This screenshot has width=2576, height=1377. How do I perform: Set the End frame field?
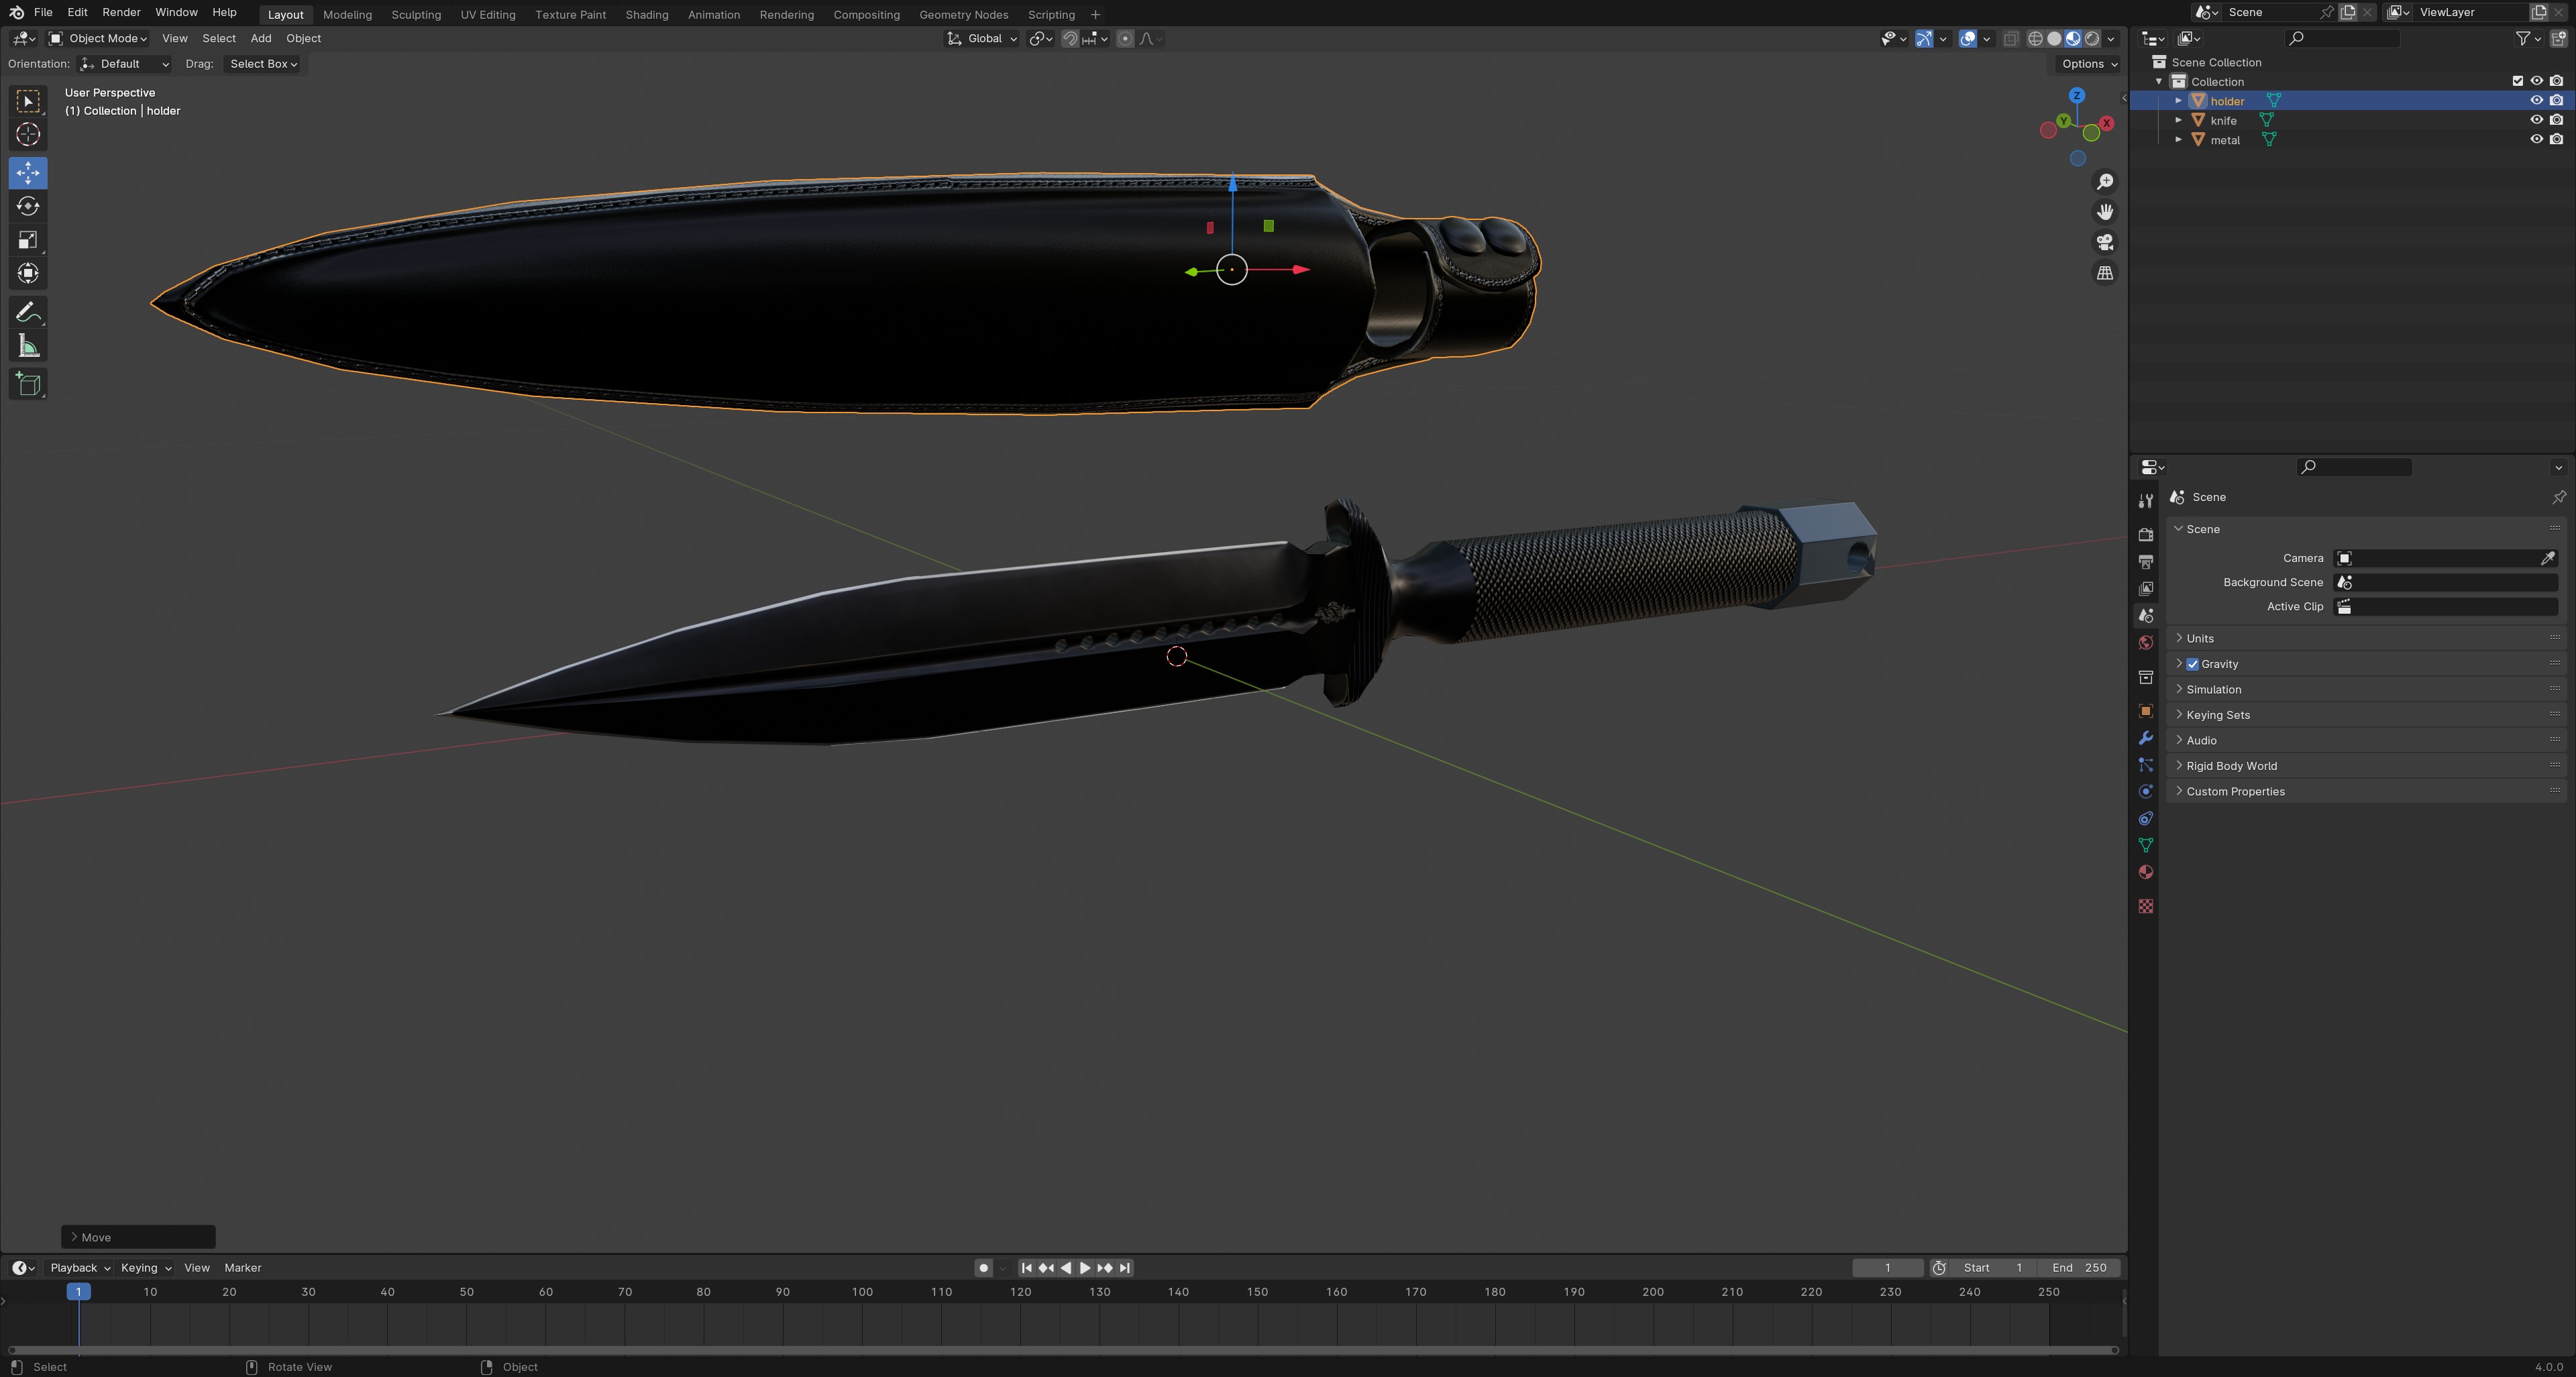pos(2079,1268)
